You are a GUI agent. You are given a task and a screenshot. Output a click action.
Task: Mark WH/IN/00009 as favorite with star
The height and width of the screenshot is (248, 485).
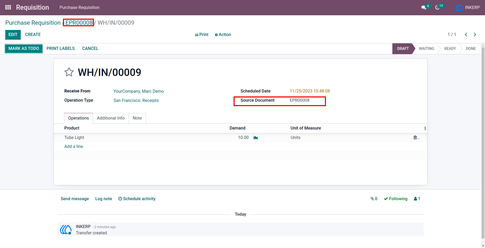(69, 72)
